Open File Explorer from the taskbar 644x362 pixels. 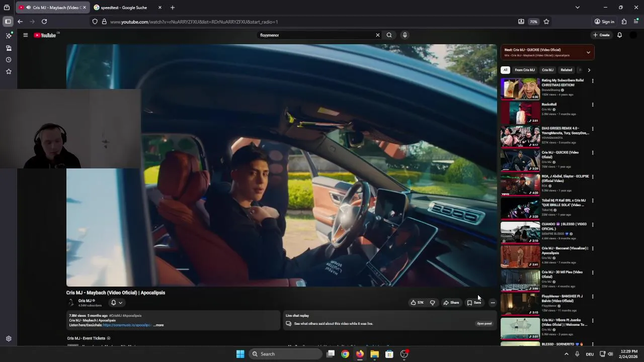[x=374, y=354]
